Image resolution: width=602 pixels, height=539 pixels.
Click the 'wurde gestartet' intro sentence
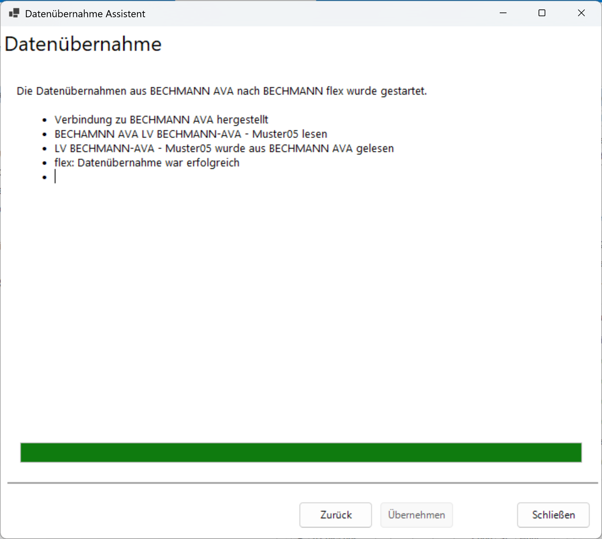(x=222, y=91)
